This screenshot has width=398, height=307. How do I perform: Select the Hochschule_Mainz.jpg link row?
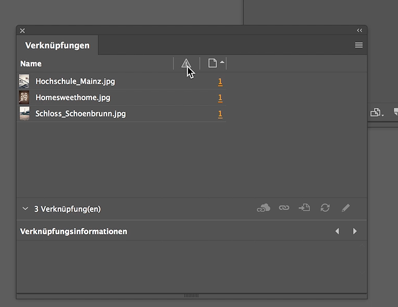[75, 81]
